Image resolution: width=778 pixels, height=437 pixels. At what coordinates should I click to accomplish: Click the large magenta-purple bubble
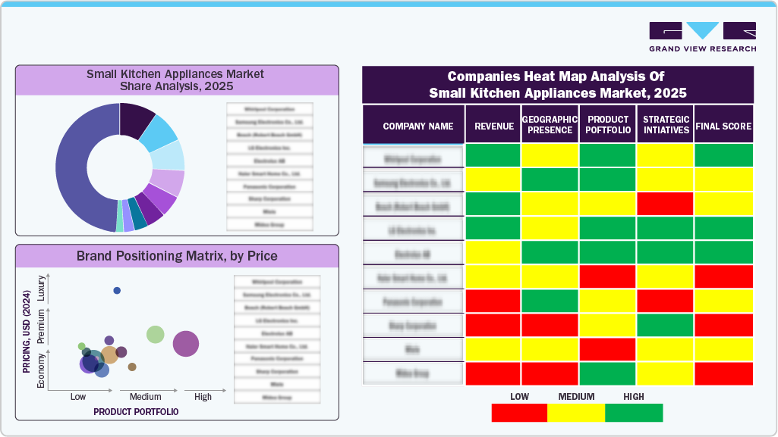185,344
